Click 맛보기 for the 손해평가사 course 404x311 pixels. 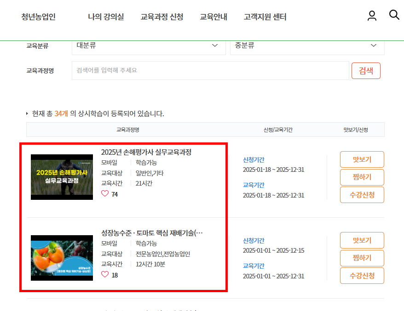(362, 159)
